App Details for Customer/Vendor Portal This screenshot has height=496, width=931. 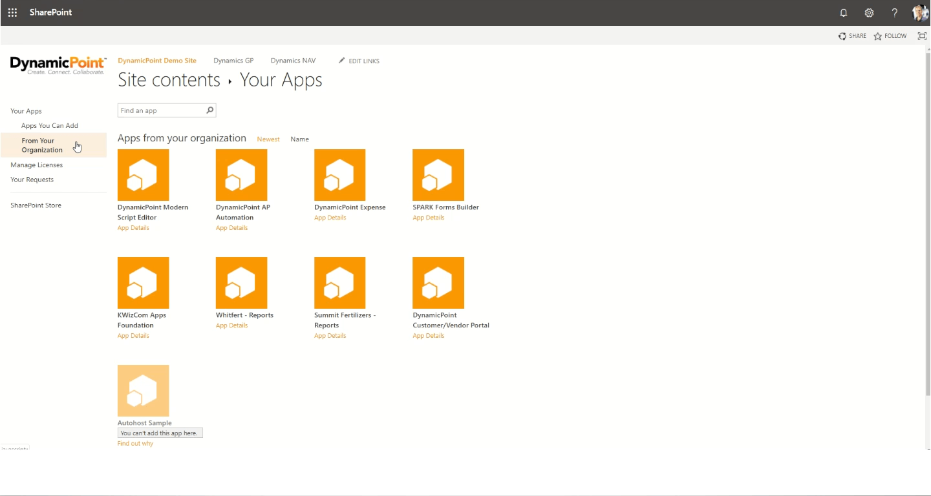[x=429, y=336]
